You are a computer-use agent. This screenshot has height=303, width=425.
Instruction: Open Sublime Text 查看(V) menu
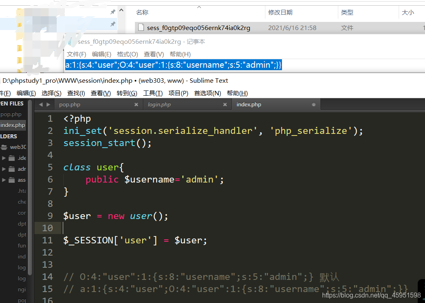[x=101, y=93]
